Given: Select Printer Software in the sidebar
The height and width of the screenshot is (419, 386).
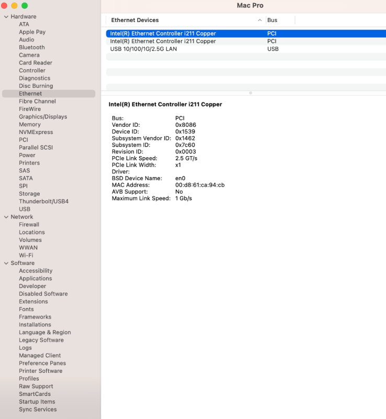Looking at the screenshot, I should tap(41, 371).
